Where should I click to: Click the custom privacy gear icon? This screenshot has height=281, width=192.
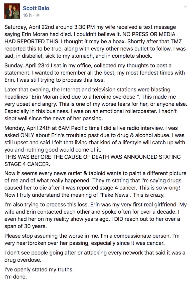click(38, 15)
